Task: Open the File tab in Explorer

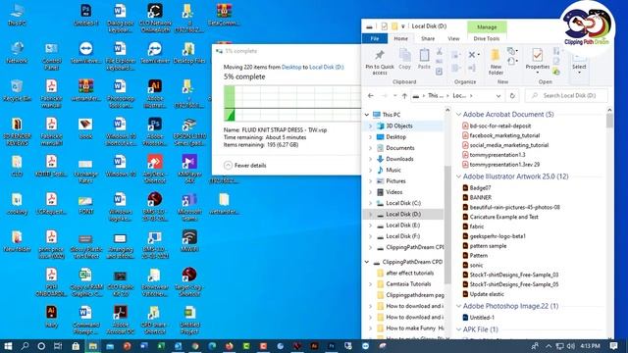Action: point(375,38)
